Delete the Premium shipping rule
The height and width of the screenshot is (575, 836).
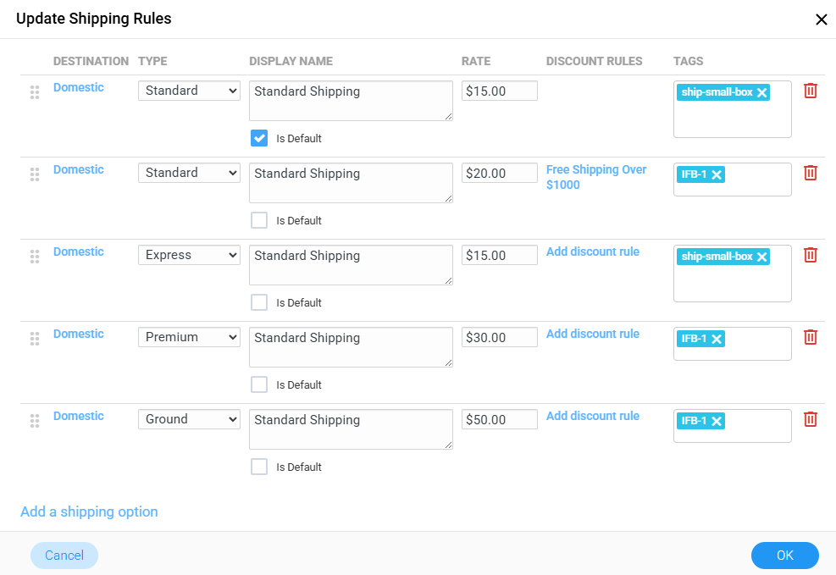tap(810, 337)
